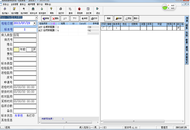This screenshot has width=190, height=130.
Task: Click the 科室 department input field
Action: [25, 59]
